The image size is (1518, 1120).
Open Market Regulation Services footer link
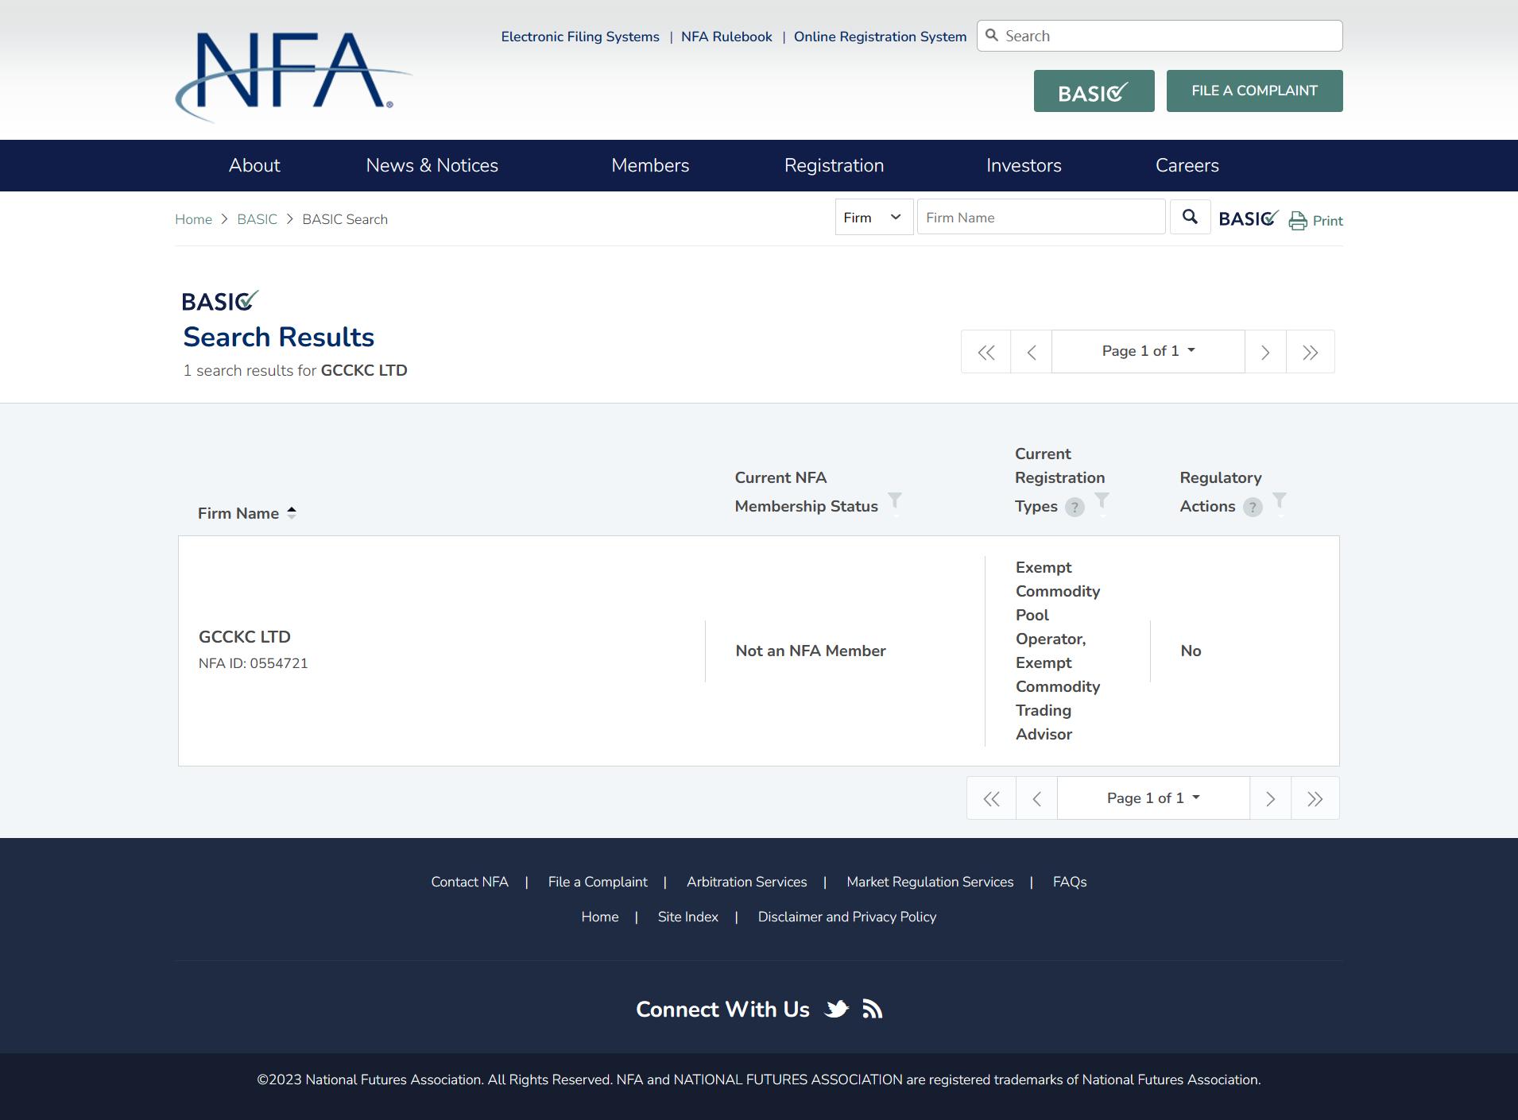click(x=930, y=882)
